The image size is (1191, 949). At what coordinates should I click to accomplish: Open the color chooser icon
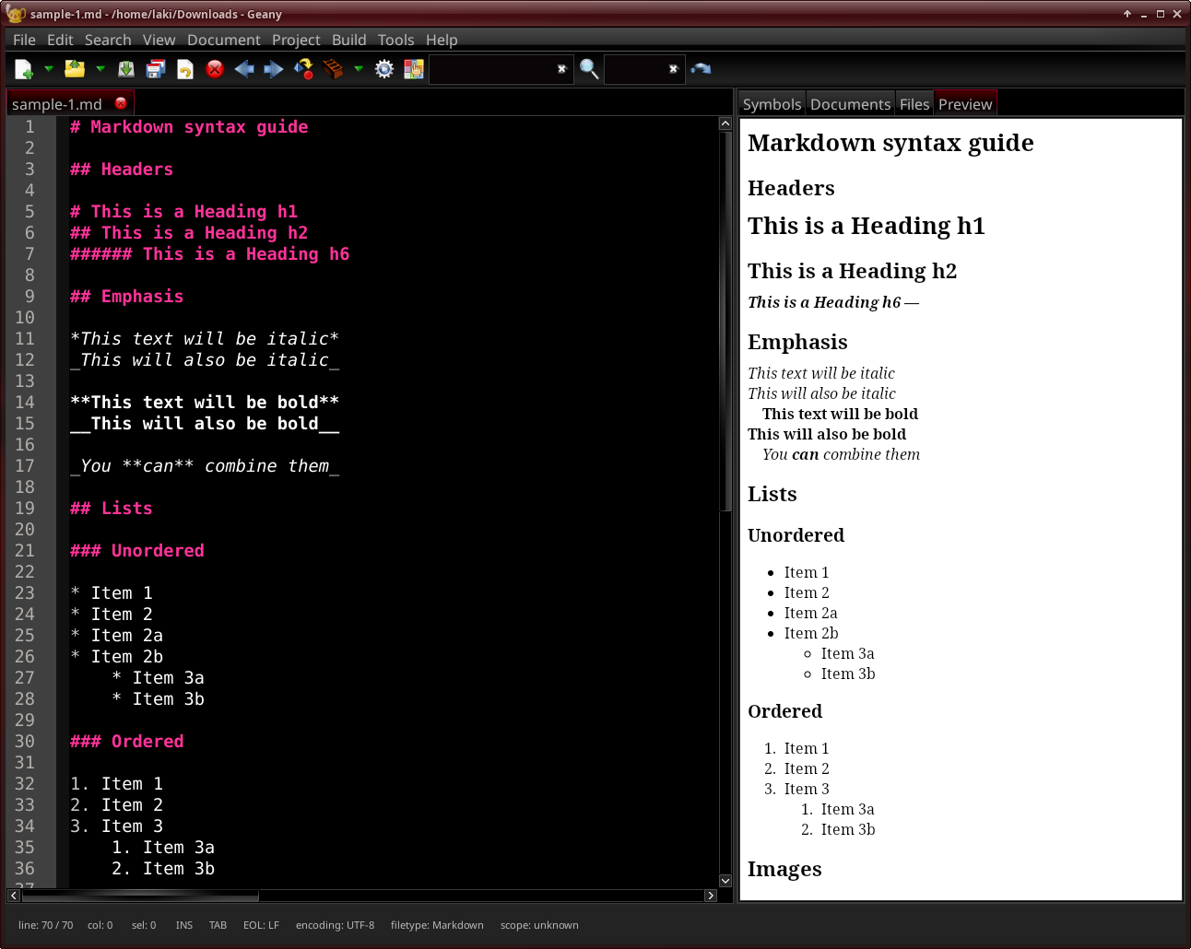pyautogui.click(x=414, y=69)
